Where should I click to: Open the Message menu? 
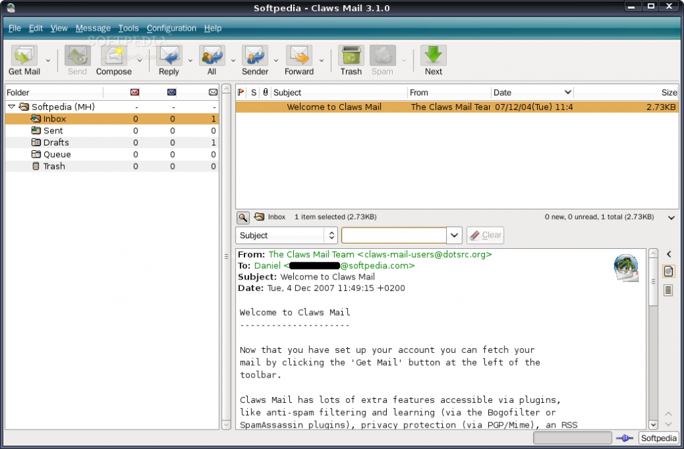click(93, 28)
